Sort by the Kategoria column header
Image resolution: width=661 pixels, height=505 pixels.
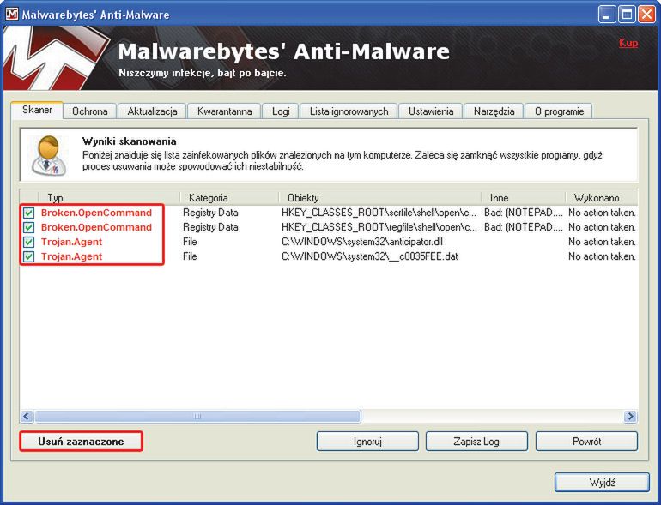[230, 197]
